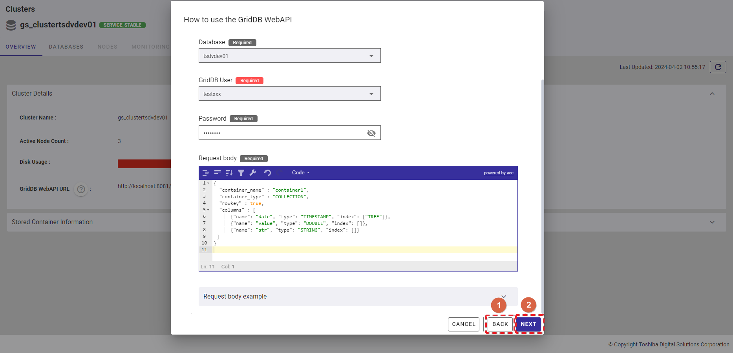Open the Code mode dropdown in editor
The width and height of the screenshot is (733, 353).
tap(300, 173)
